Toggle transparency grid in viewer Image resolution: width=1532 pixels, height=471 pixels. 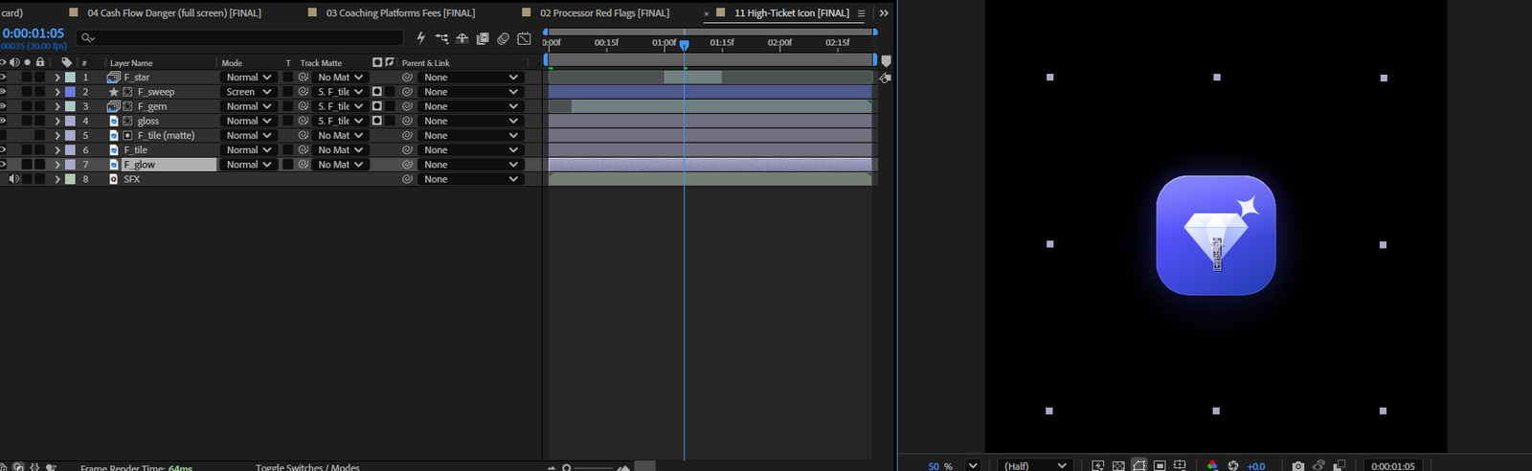tap(1118, 465)
